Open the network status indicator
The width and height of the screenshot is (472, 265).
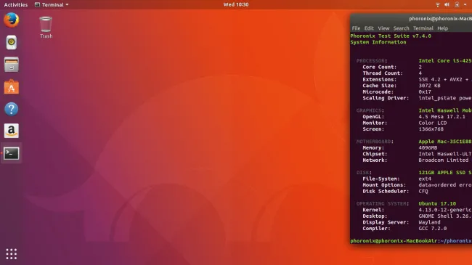(x=438, y=4)
